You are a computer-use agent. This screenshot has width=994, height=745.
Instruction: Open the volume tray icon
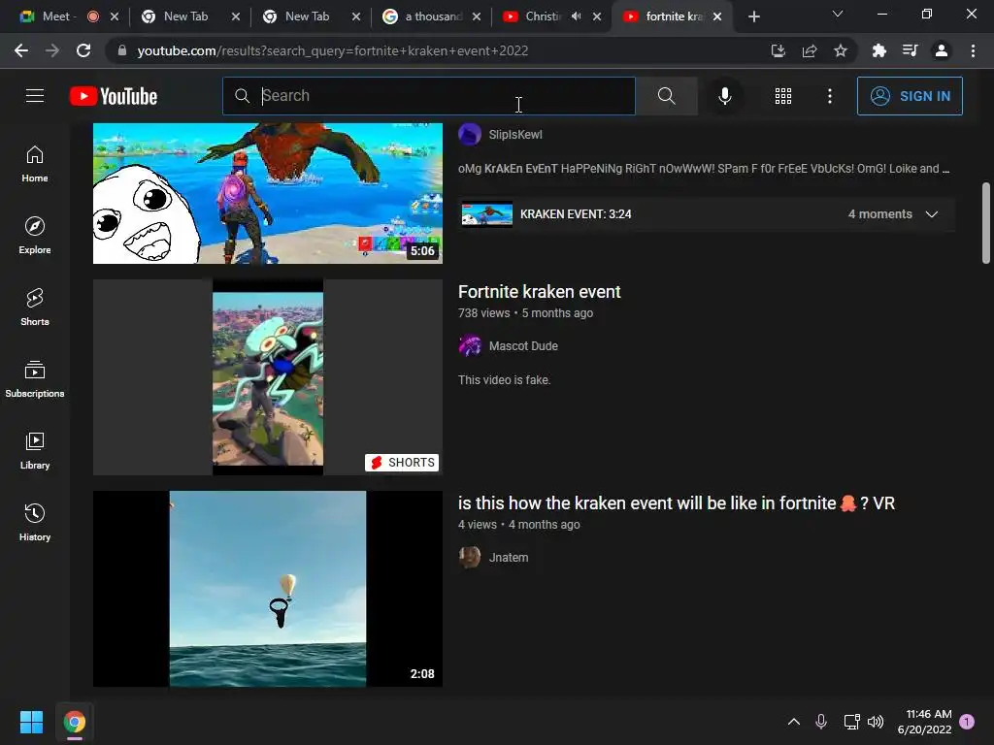click(x=876, y=722)
